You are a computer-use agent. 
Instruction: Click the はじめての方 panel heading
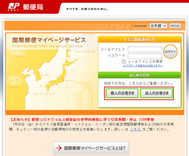point(139,75)
